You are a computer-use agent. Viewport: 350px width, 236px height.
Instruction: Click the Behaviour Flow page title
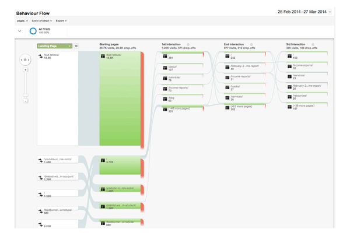[33, 13]
